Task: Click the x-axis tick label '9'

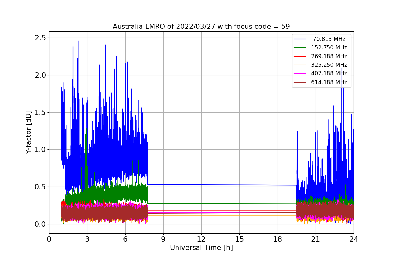Action: click(163, 239)
